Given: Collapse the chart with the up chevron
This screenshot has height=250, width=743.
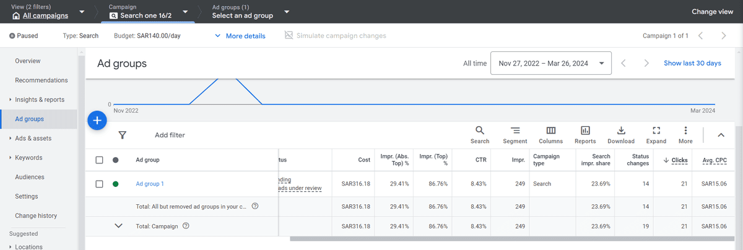Looking at the screenshot, I should tap(721, 135).
